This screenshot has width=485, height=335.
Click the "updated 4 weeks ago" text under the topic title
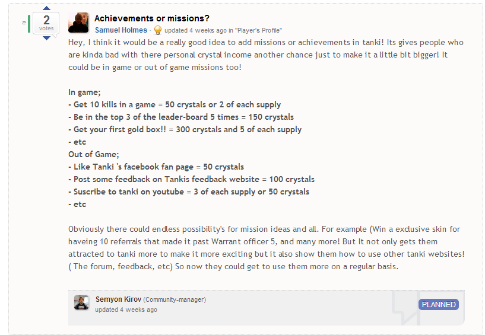point(195,30)
